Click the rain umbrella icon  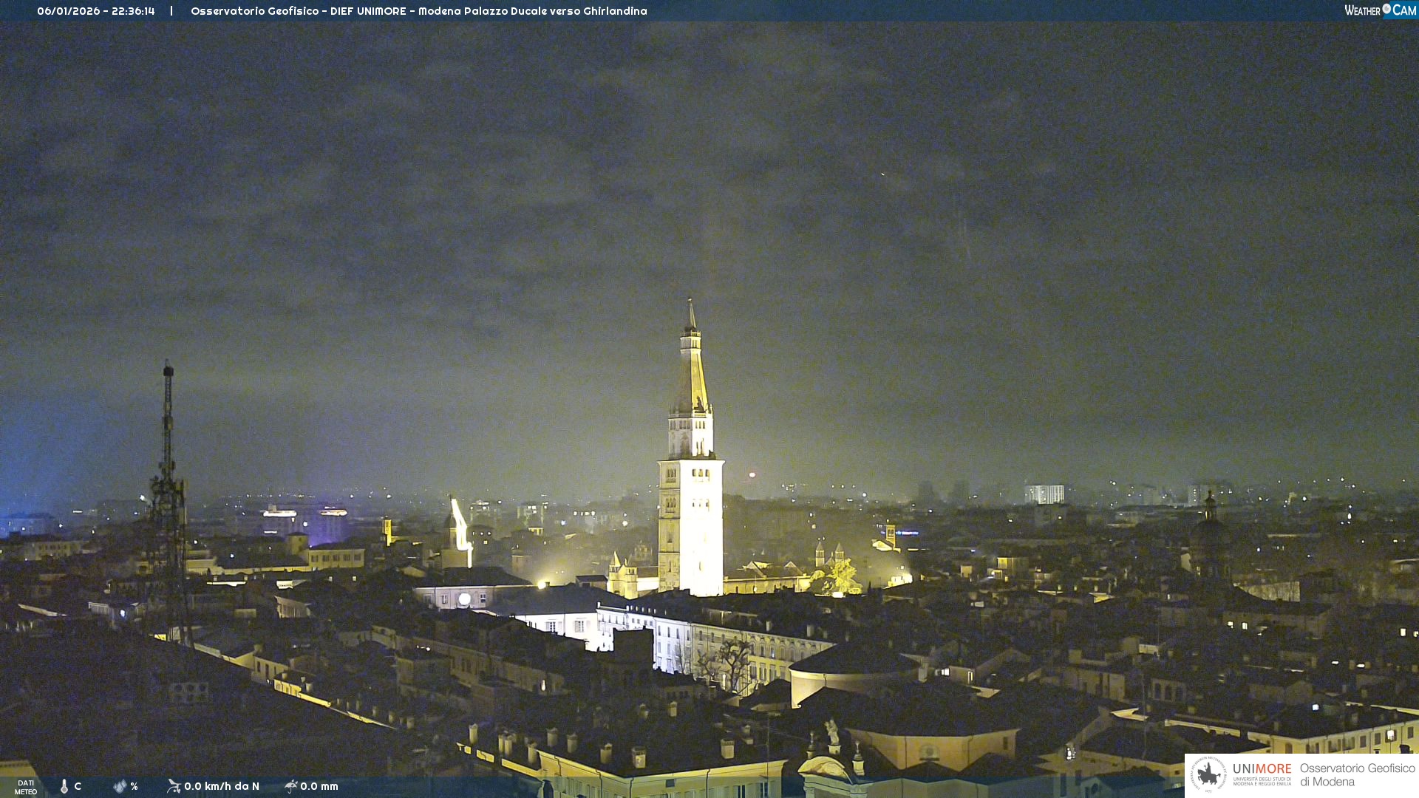tap(291, 786)
